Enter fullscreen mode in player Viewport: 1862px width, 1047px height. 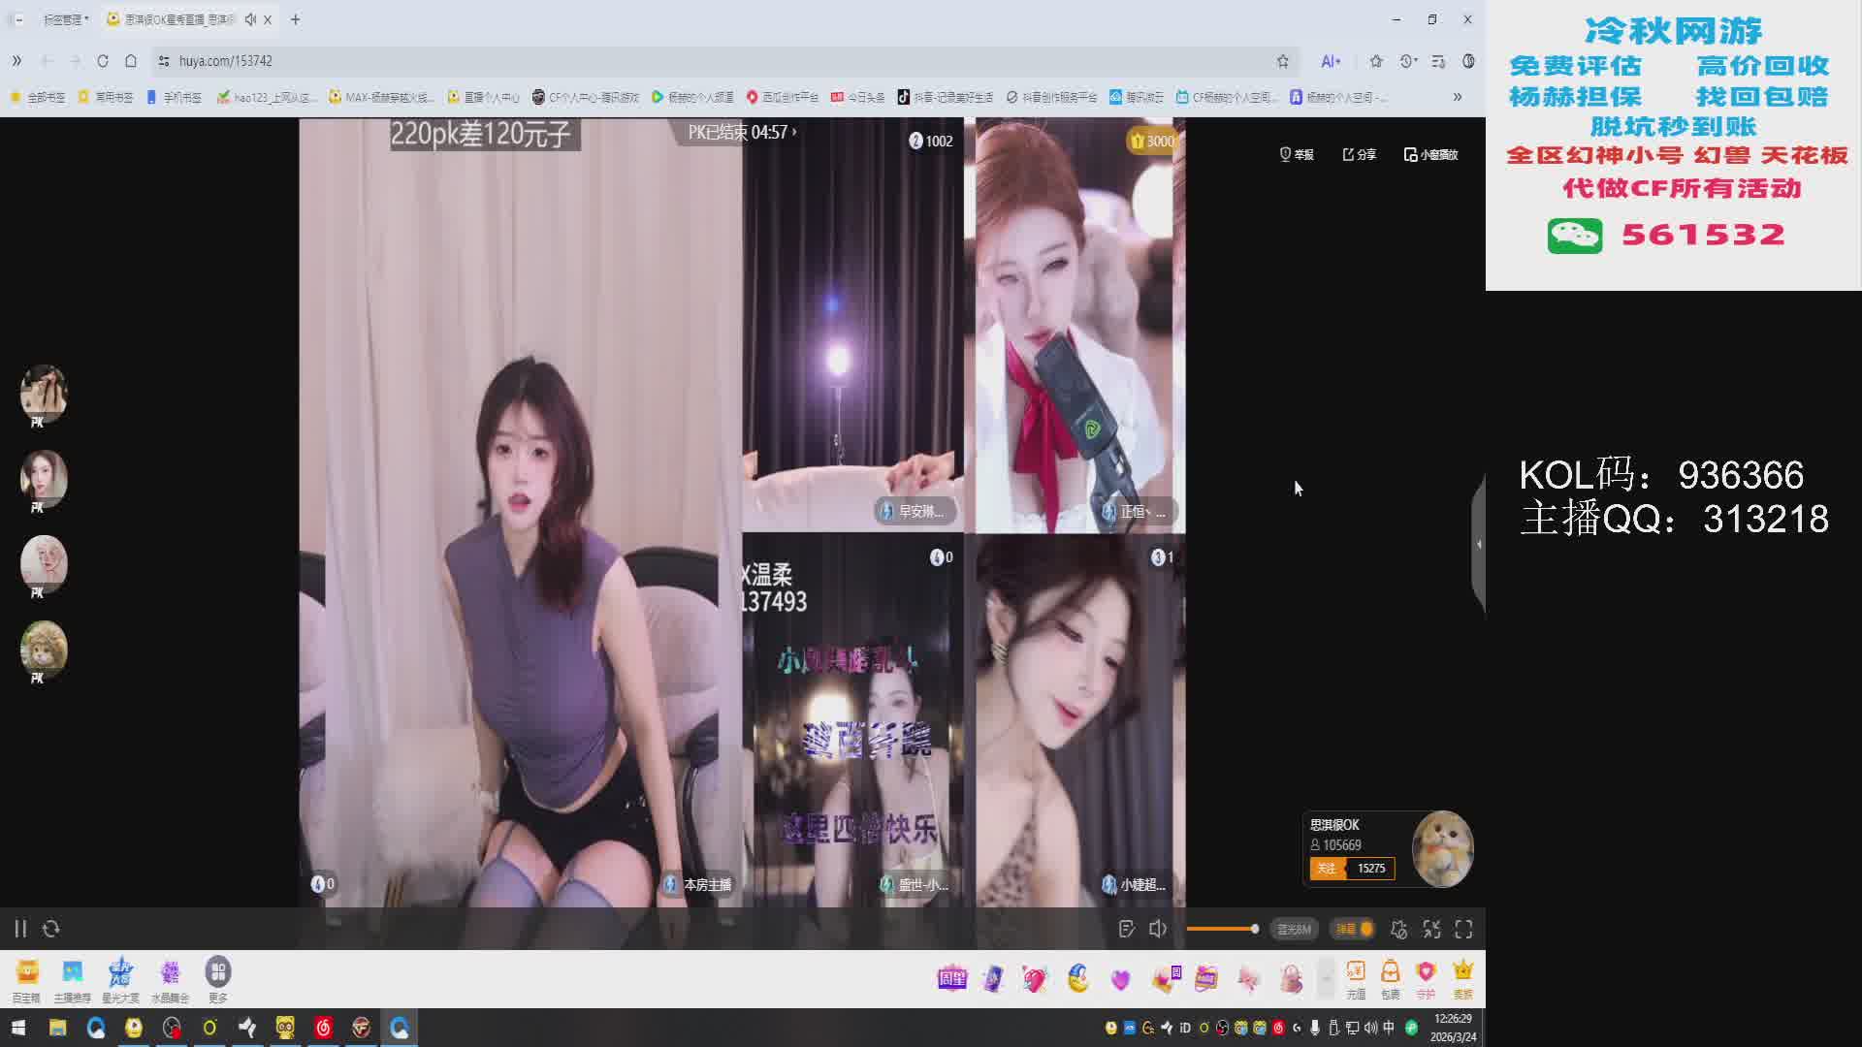pyautogui.click(x=1464, y=929)
